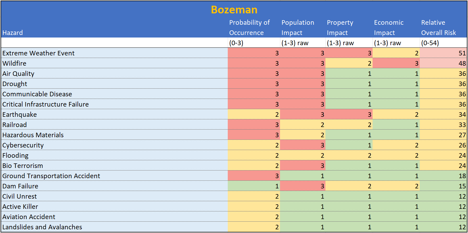
Task: Click the Relative Overall Risk header
Action: (438, 28)
